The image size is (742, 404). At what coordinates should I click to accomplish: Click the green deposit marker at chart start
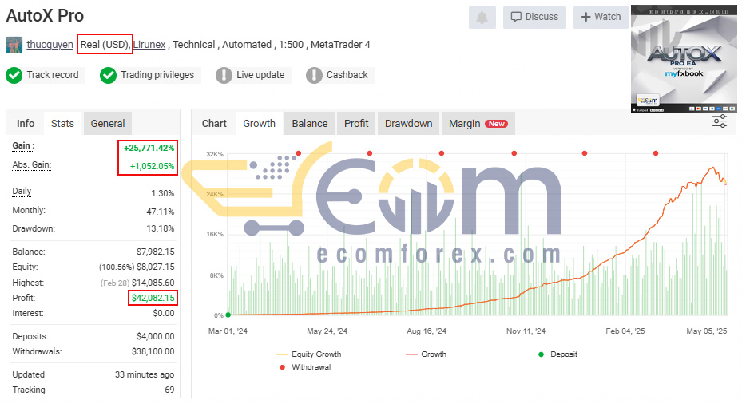pos(228,315)
